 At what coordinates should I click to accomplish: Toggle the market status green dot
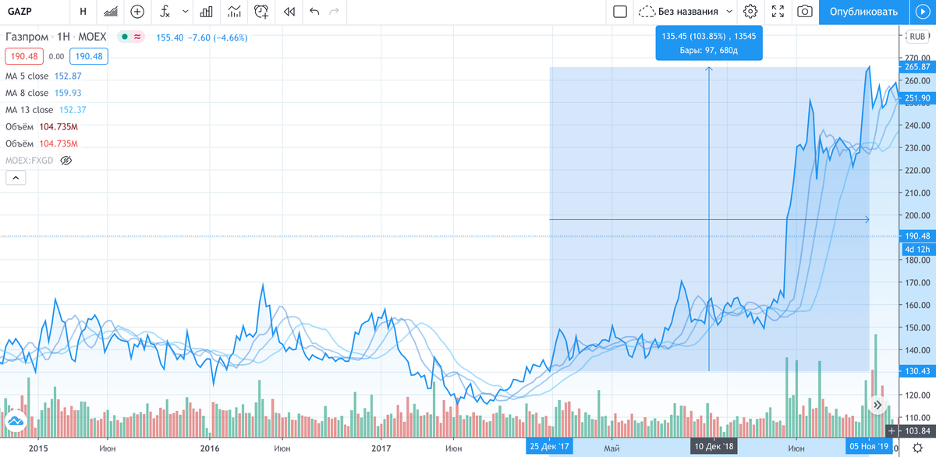click(124, 37)
